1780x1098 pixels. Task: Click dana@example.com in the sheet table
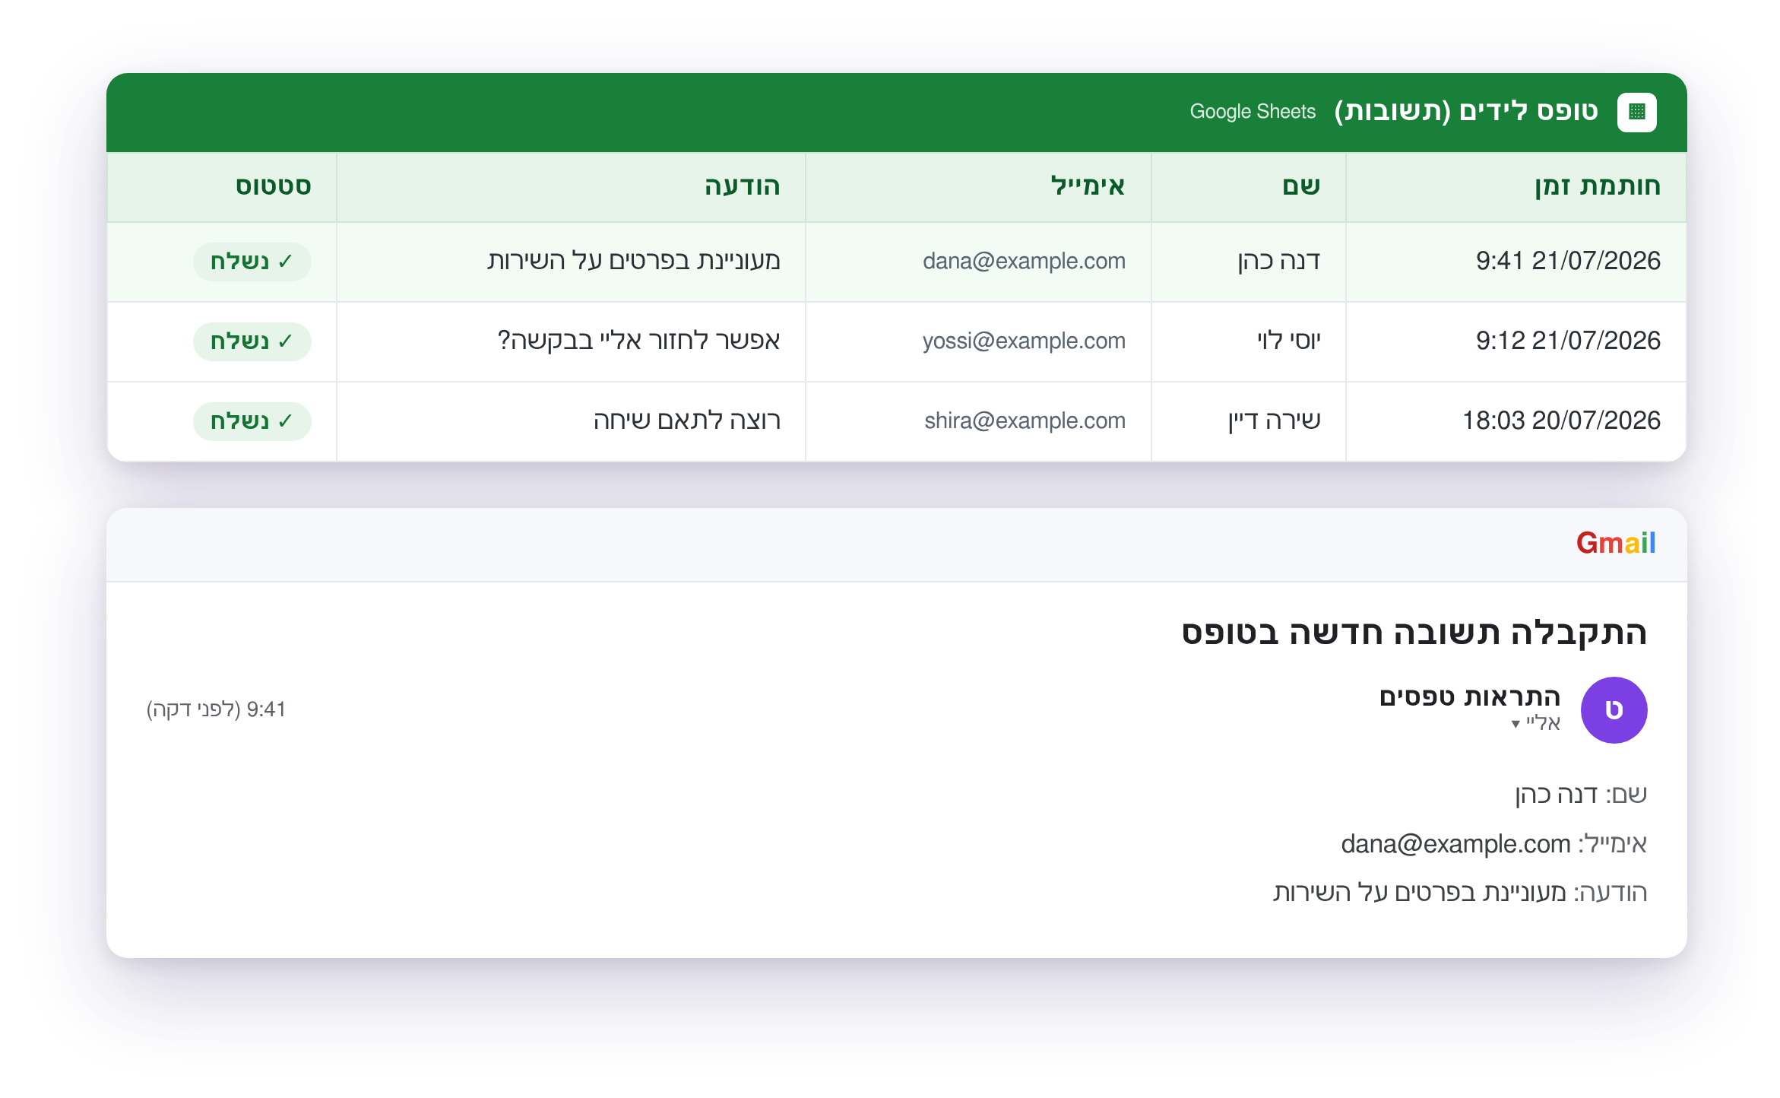pyautogui.click(x=1024, y=261)
